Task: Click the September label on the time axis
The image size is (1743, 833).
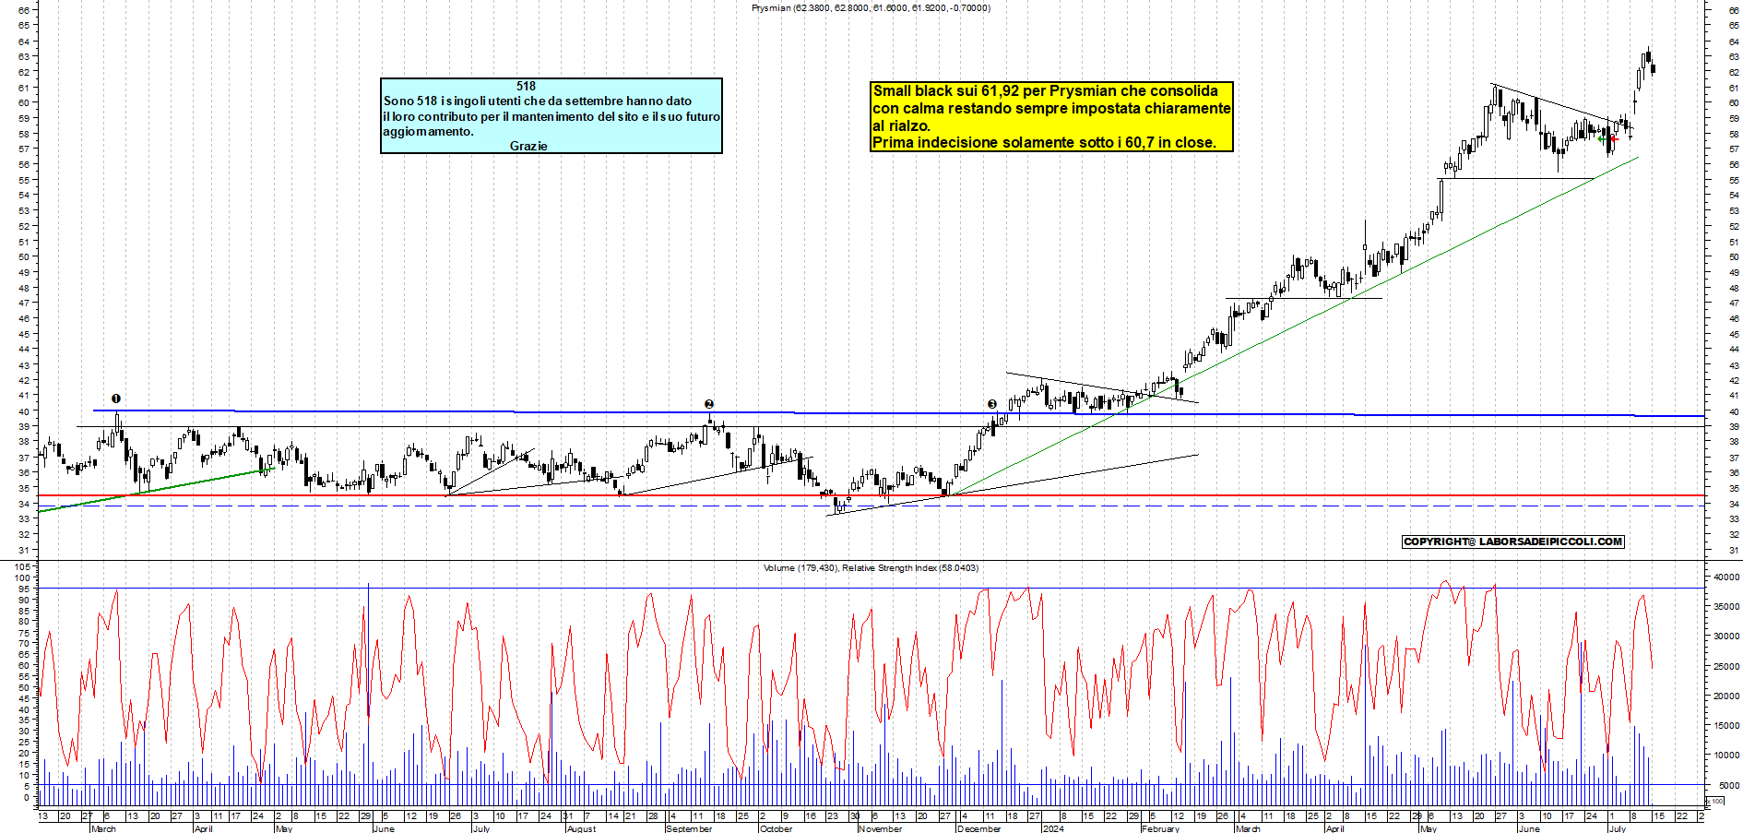Action: [x=689, y=828]
